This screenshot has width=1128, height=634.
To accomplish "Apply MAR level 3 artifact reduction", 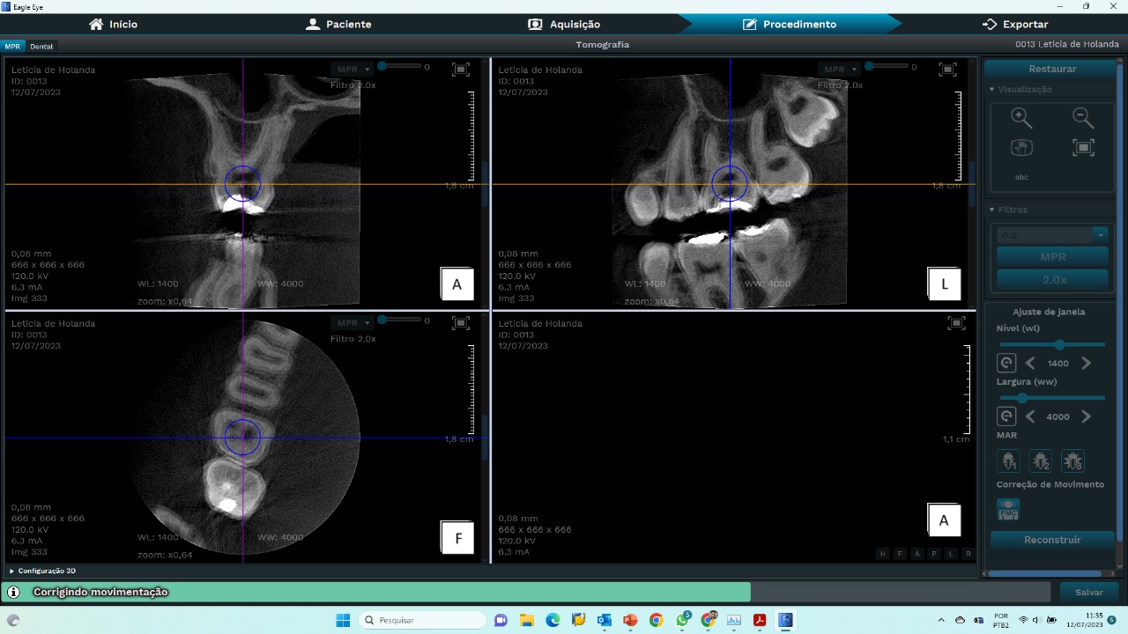I will point(1072,461).
